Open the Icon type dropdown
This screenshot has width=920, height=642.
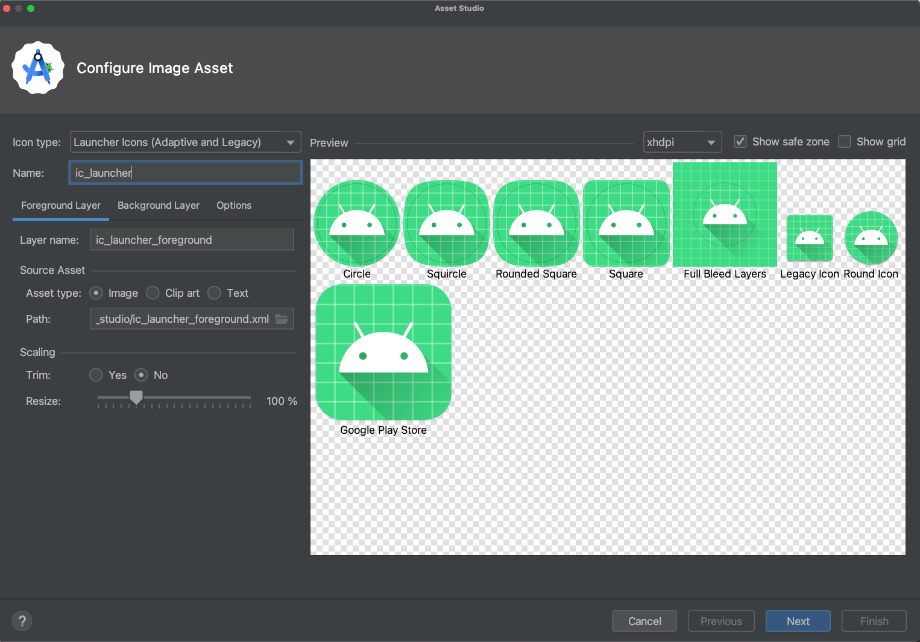point(186,142)
